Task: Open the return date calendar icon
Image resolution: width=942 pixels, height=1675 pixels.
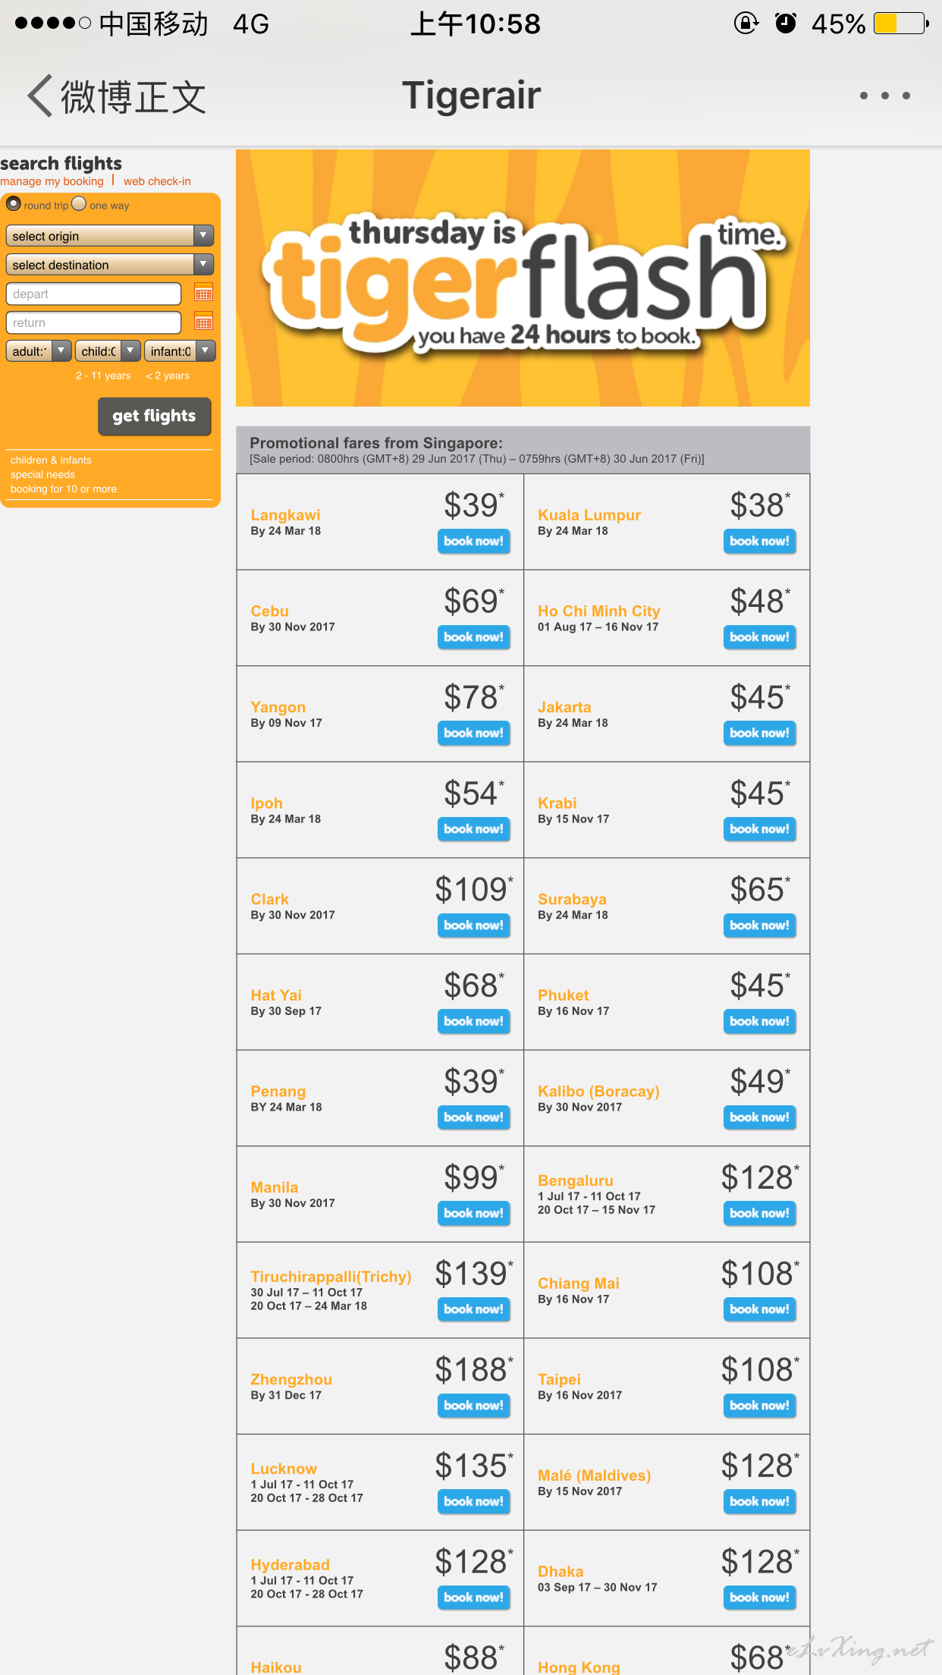Action: pyautogui.click(x=203, y=322)
